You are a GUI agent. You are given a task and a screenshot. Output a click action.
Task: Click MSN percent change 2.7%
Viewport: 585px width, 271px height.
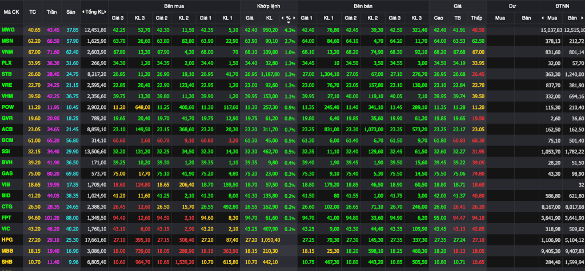click(290, 41)
